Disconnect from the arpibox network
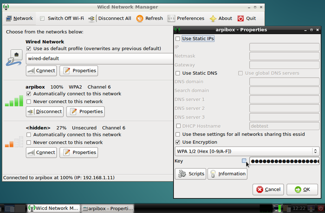Viewport: 325px width, 213px height. (45, 112)
